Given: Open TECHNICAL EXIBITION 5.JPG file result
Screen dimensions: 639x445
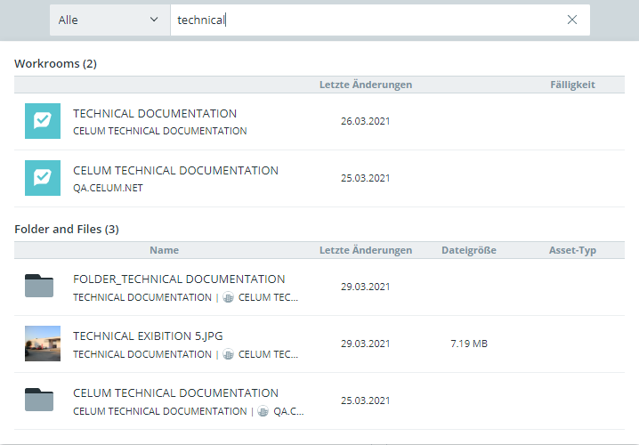Looking at the screenshot, I should [148, 336].
